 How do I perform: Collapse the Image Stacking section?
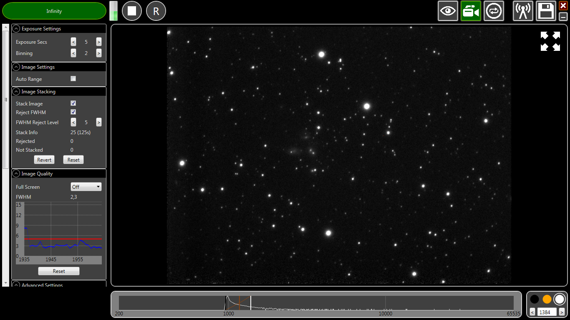point(16,92)
